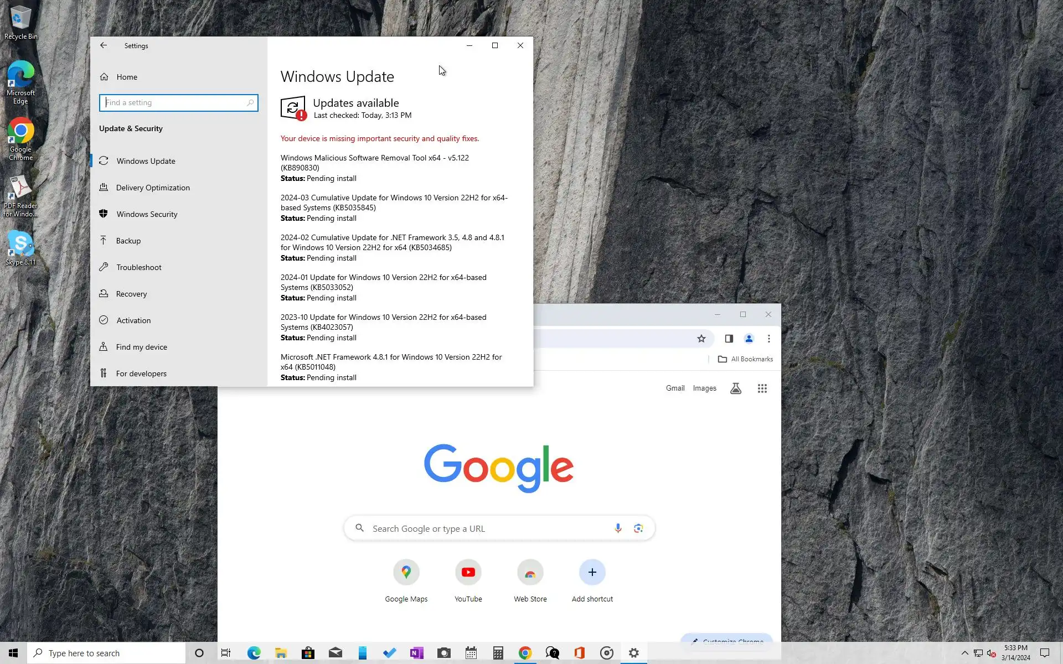The height and width of the screenshot is (664, 1063).
Task: Bookmark this page with the star icon
Action: point(701,339)
